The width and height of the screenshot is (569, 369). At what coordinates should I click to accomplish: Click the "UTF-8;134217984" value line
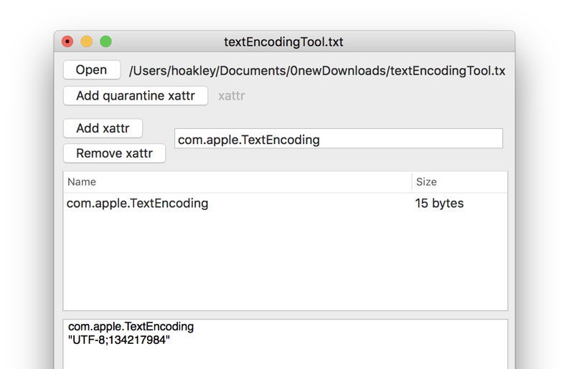[119, 340]
